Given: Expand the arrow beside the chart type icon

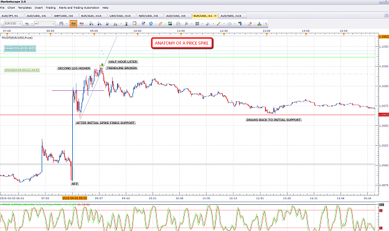Looking at the screenshot, I should 32,24.
